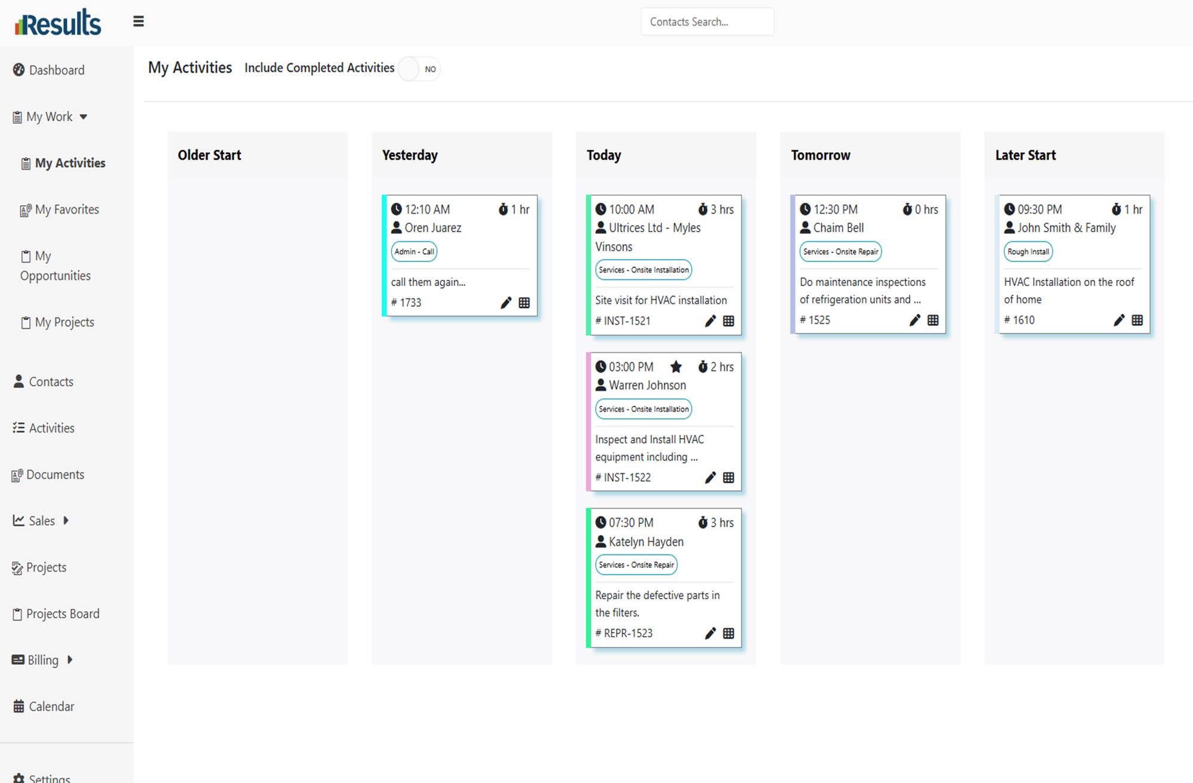Image resolution: width=1193 pixels, height=783 pixels.
Task: Collapse the My Work menu arrow
Action: point(84,117)
